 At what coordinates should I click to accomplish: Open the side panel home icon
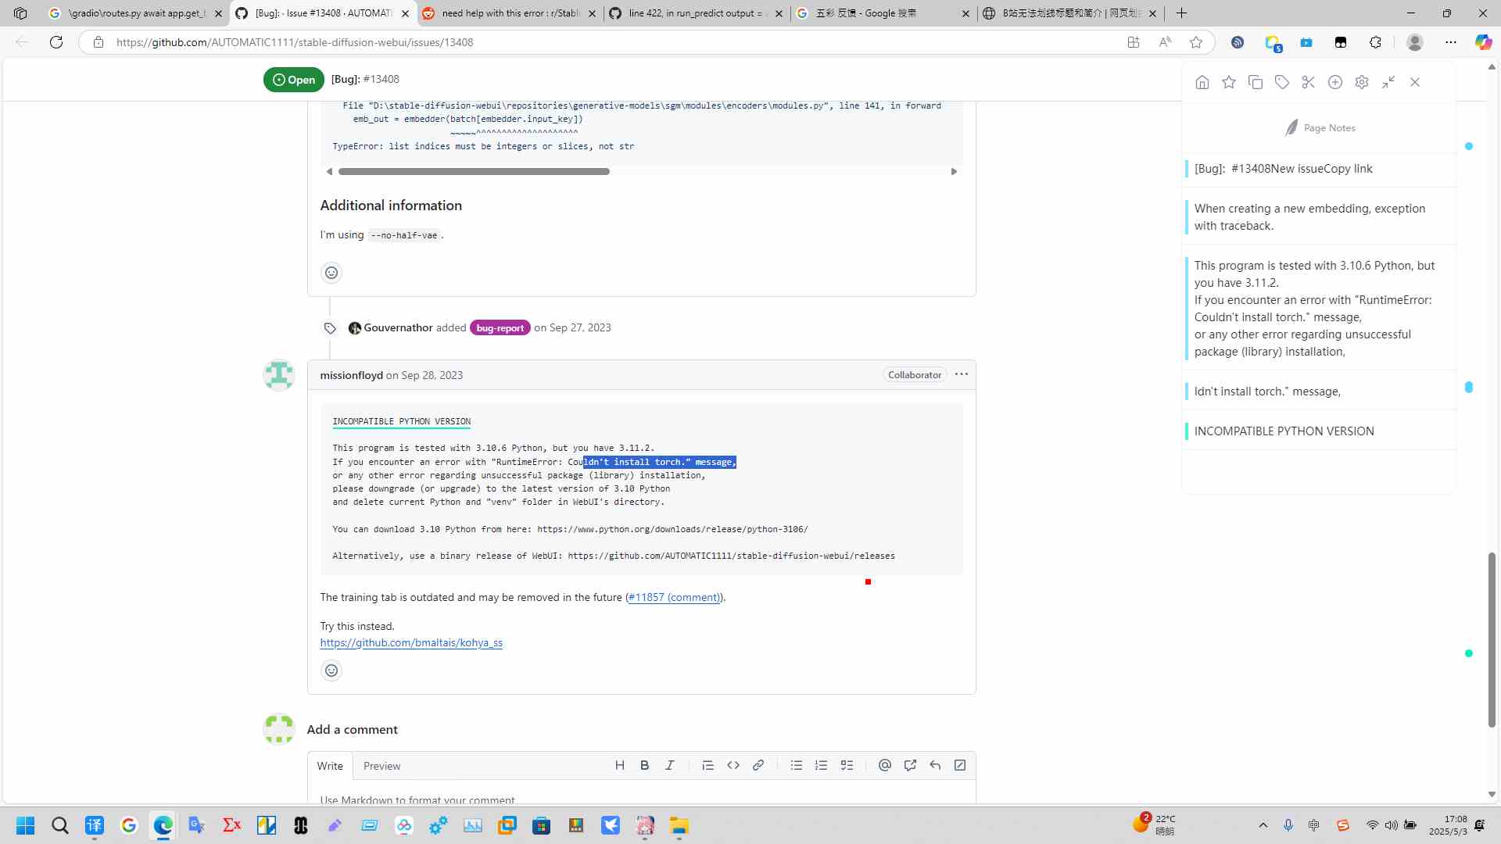[1202, 82]
